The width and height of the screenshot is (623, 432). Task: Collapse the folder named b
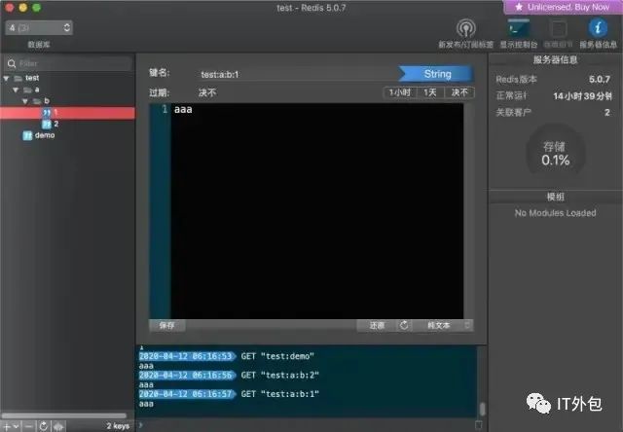coord(25,101)
